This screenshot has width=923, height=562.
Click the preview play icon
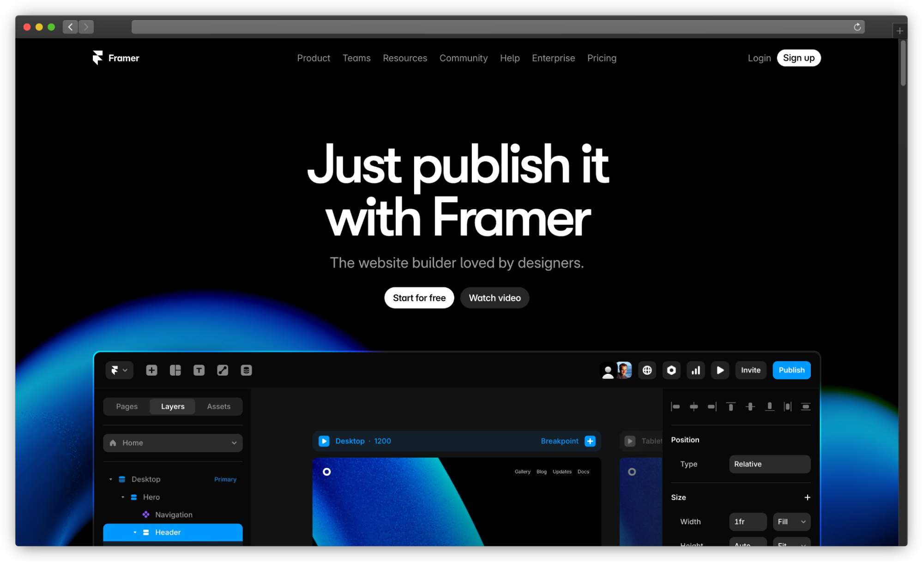tap(719, 370)
